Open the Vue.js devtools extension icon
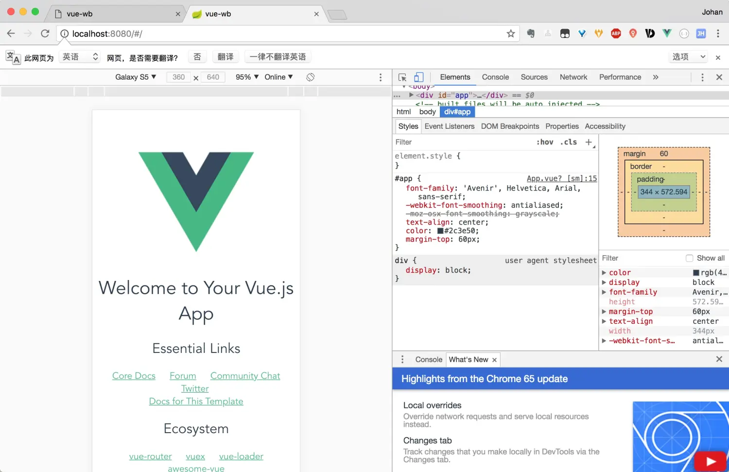The image size is (729, 472). point(667,34)
